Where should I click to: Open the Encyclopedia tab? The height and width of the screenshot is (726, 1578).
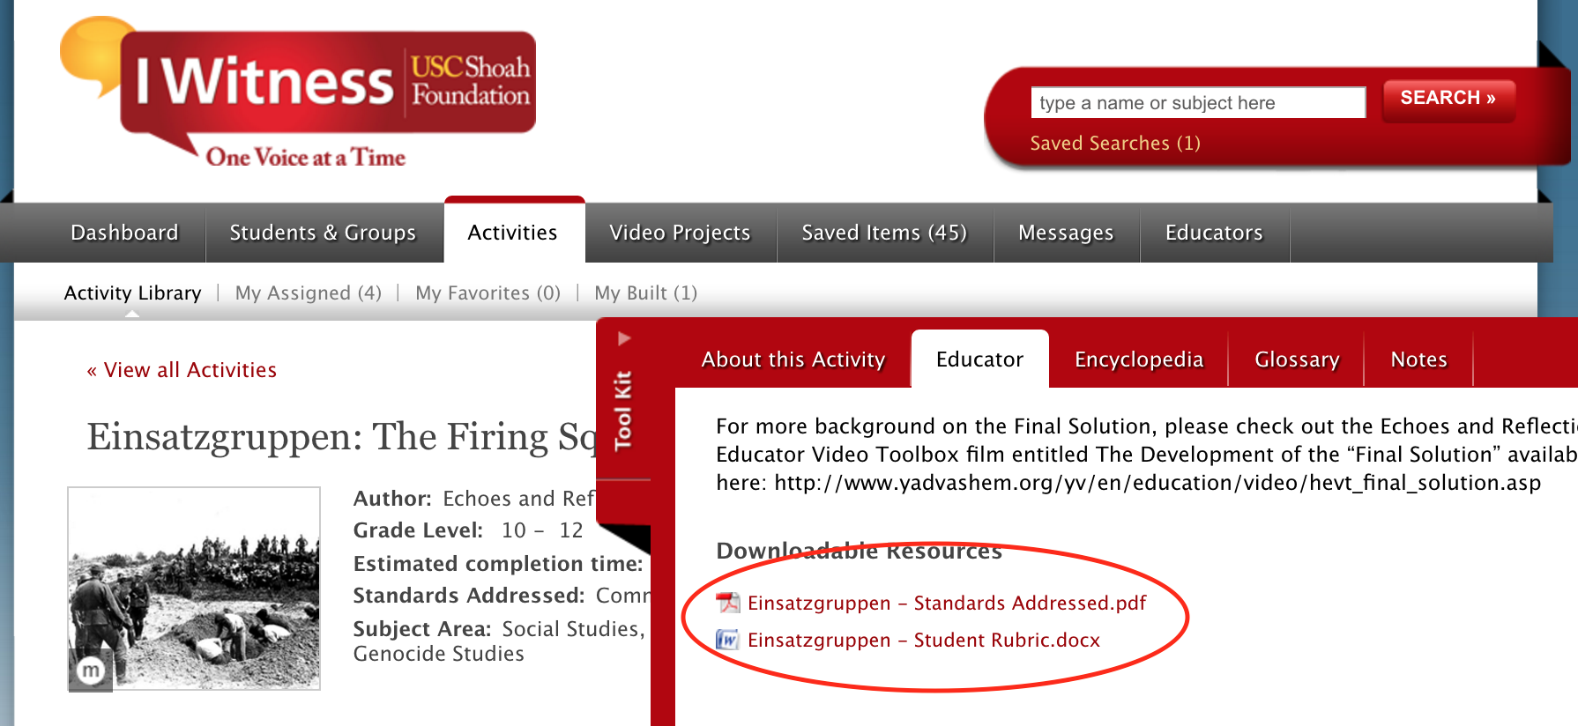point(1139,359)
